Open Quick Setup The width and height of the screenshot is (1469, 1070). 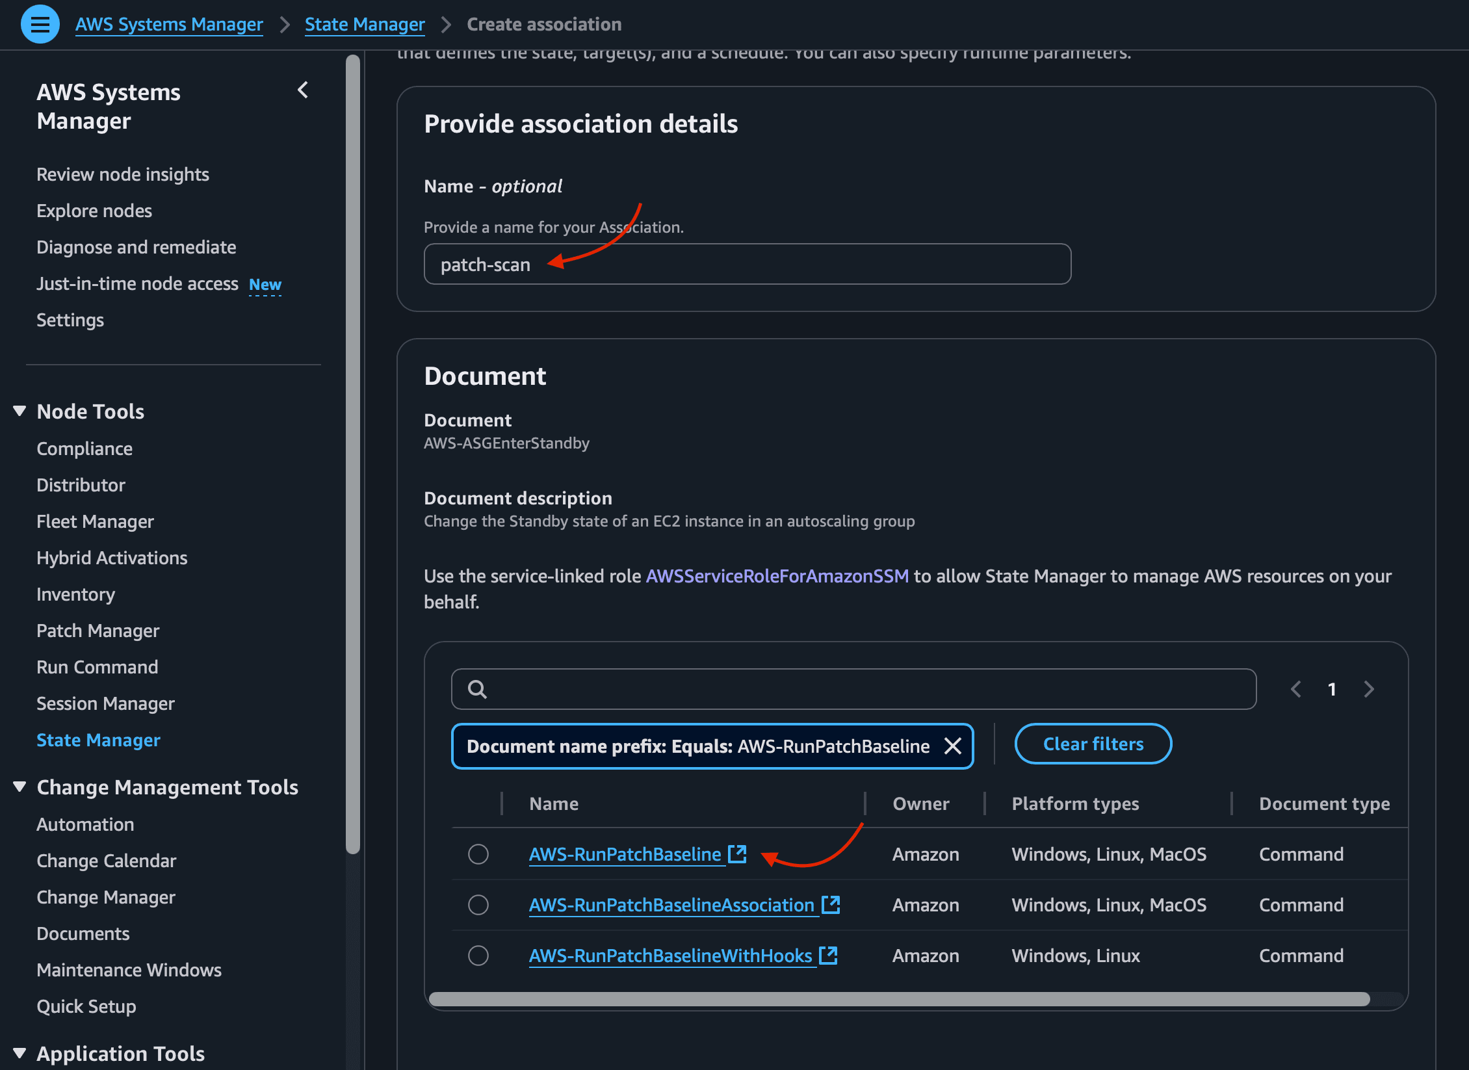pyautogui.click(x=86, y=1006)
